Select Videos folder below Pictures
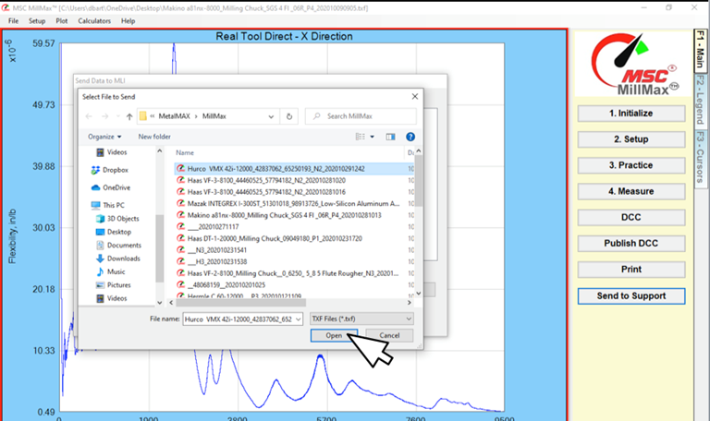 (x=111, y=298)
